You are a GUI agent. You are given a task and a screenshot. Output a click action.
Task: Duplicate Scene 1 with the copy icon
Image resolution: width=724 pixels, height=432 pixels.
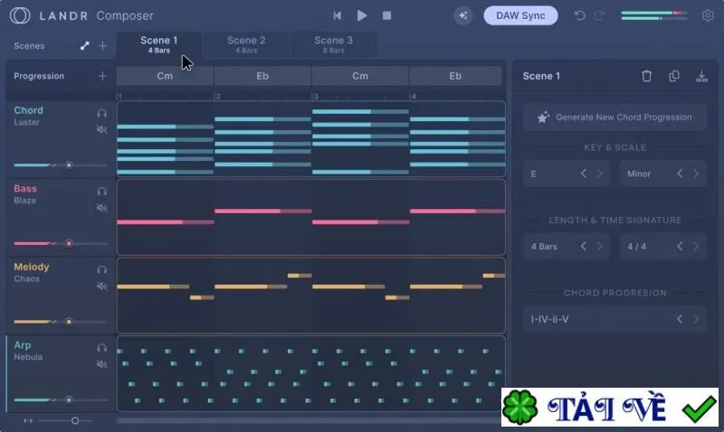pos(674,76)
